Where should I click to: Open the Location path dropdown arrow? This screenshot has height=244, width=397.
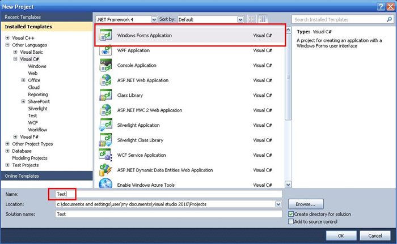278,204
